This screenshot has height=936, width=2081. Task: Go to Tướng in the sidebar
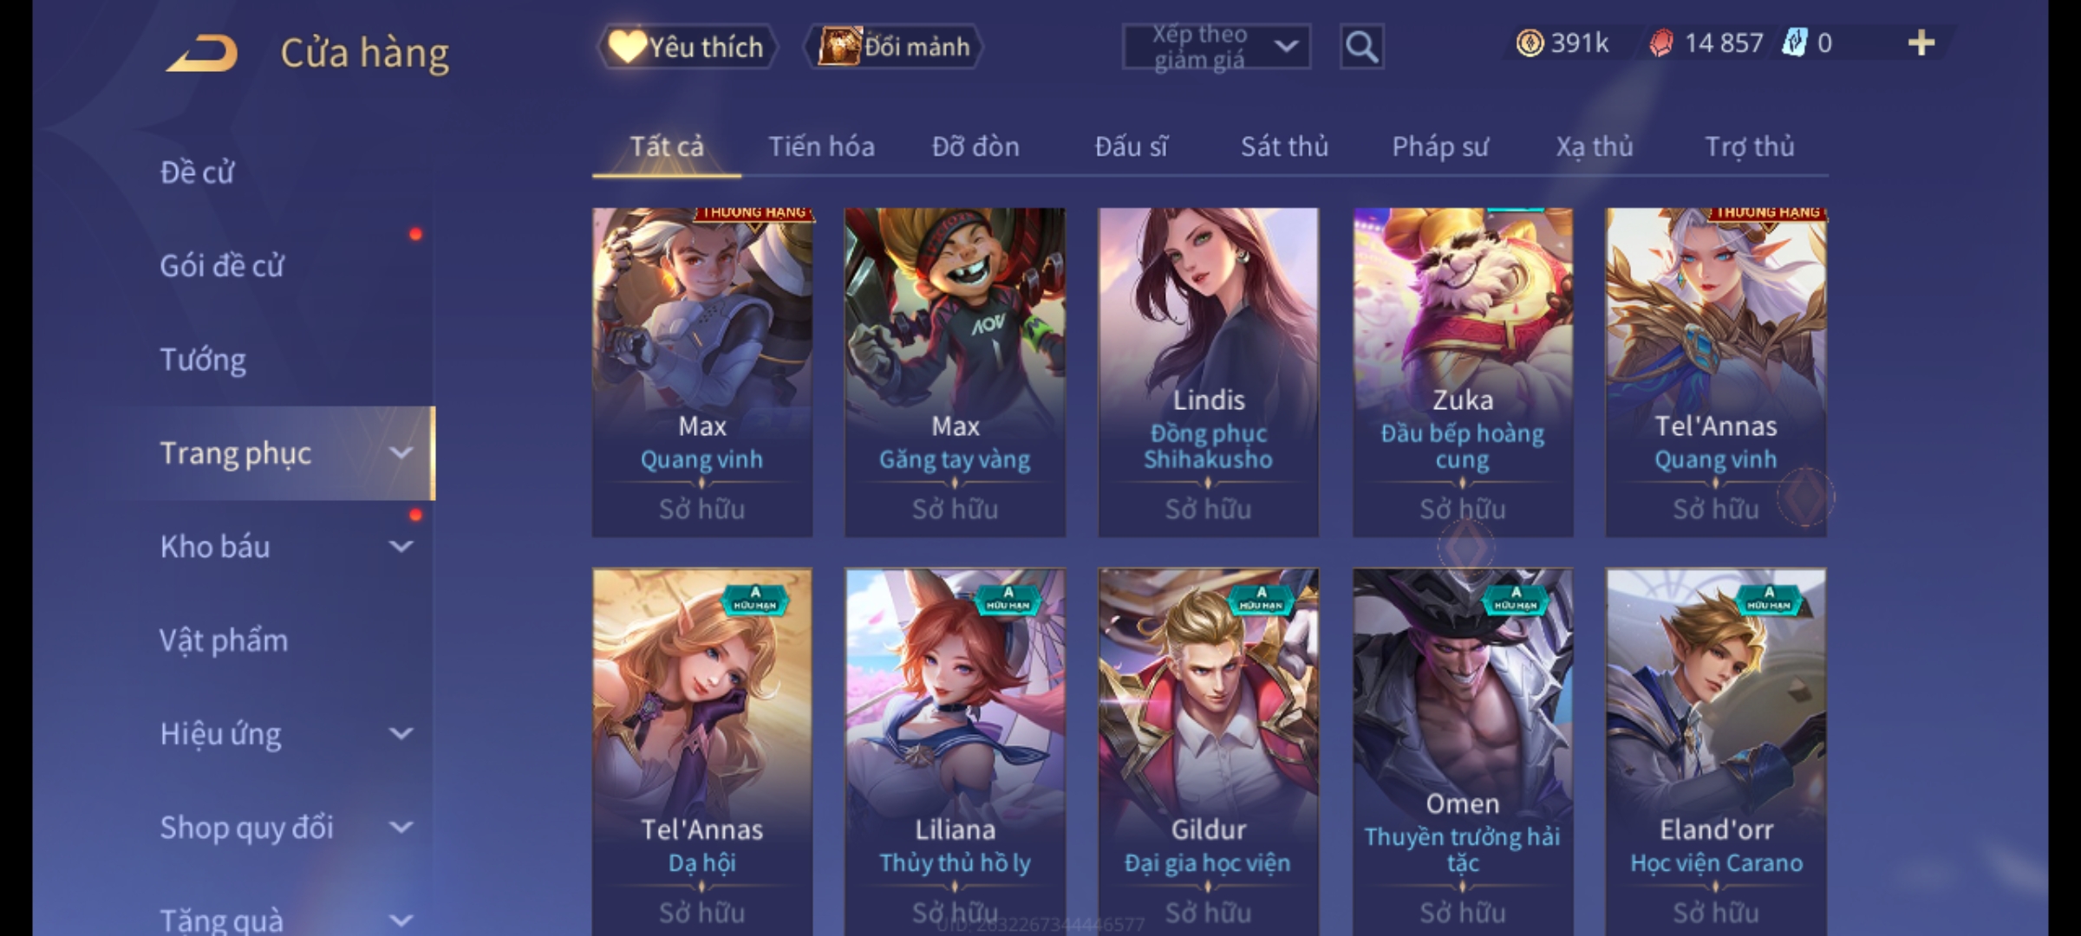[203, 359]
